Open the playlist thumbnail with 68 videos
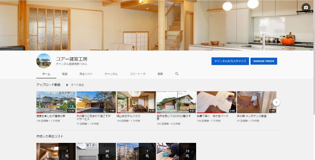Viewport: 315px width, 160px height. (x=96, y=151)
